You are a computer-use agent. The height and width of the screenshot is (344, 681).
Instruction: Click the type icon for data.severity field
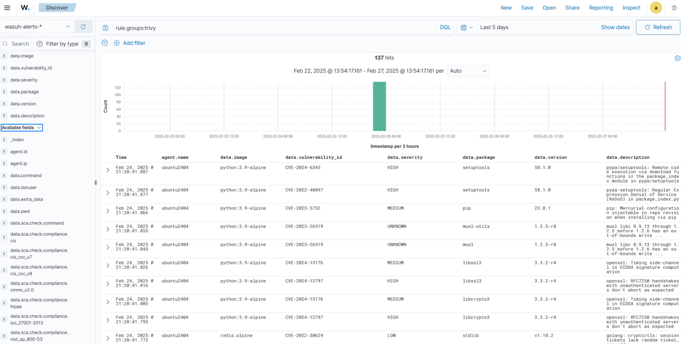pos(4,80)
